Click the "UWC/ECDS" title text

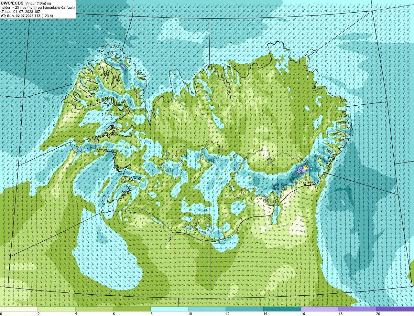point(12,3)
